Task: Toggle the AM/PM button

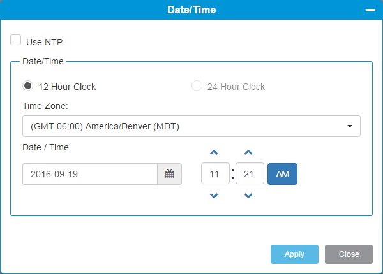Action: tap(282, 174)
